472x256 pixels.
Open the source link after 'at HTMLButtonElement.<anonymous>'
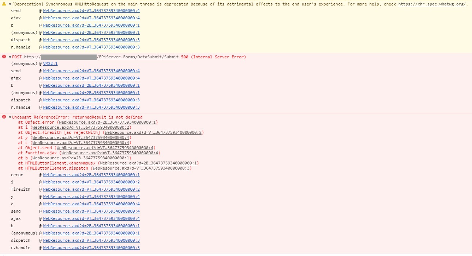coord(148,163)
